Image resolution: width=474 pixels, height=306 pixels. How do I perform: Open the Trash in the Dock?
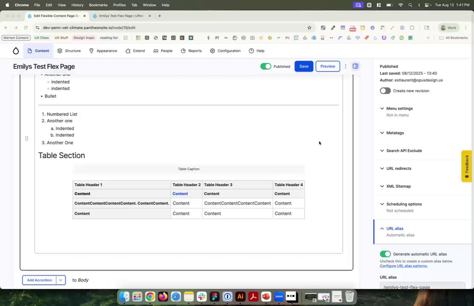point(349,297)
